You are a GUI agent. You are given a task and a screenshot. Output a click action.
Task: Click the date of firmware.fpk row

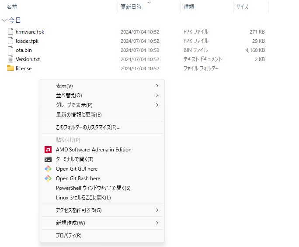coord(140,32)
